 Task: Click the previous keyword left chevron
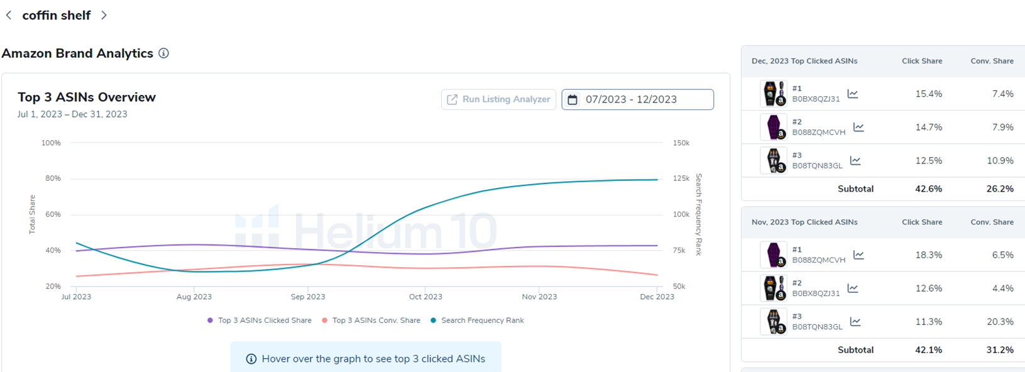click(x=9, y=15)
